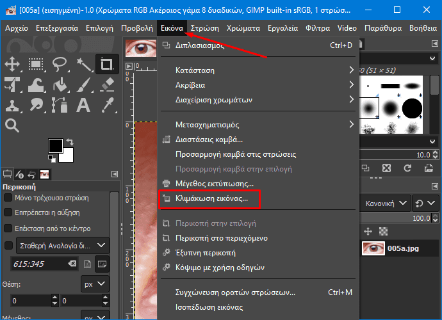442x320 pixels.
Task: Select the Unified Transform tool
Action: tap(12, 84)
